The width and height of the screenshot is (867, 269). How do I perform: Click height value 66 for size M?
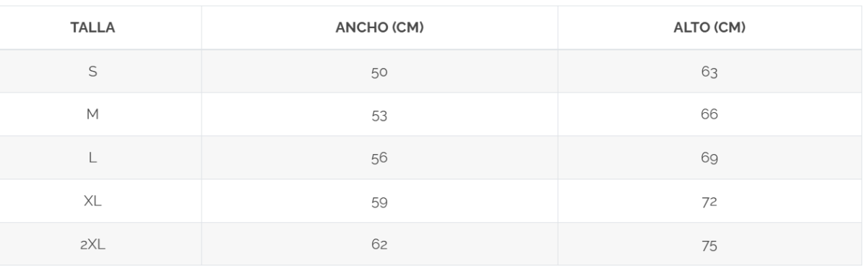coord(709,115)
